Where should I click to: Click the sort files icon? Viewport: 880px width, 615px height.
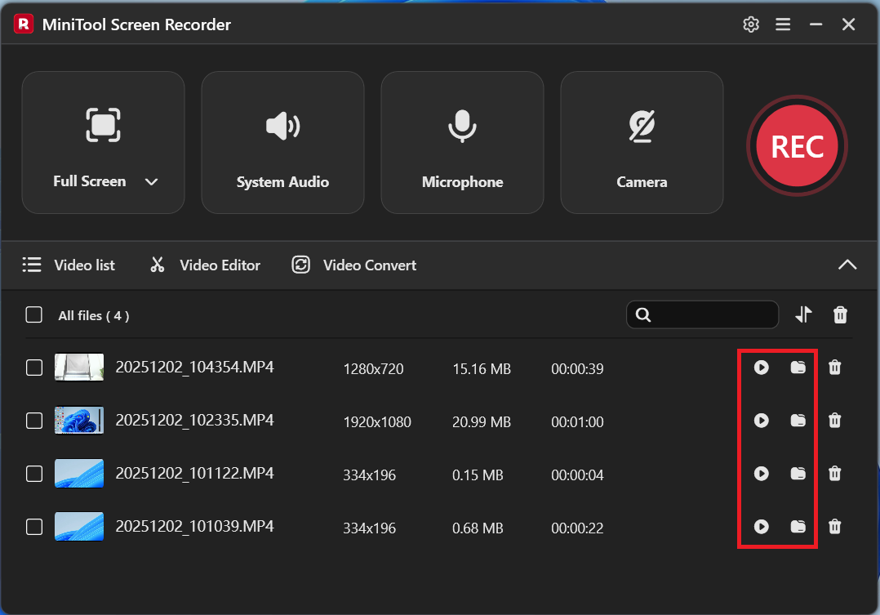(803, 314)
